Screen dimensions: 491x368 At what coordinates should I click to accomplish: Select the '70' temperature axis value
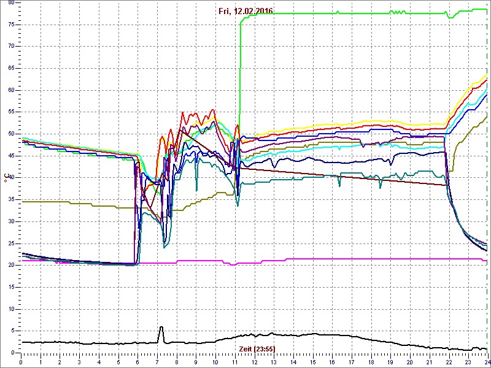click(11, 47)
